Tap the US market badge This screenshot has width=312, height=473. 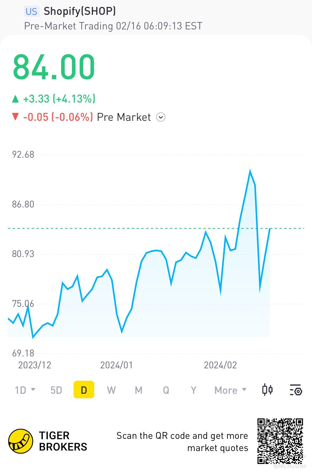[x=31, y=11]
